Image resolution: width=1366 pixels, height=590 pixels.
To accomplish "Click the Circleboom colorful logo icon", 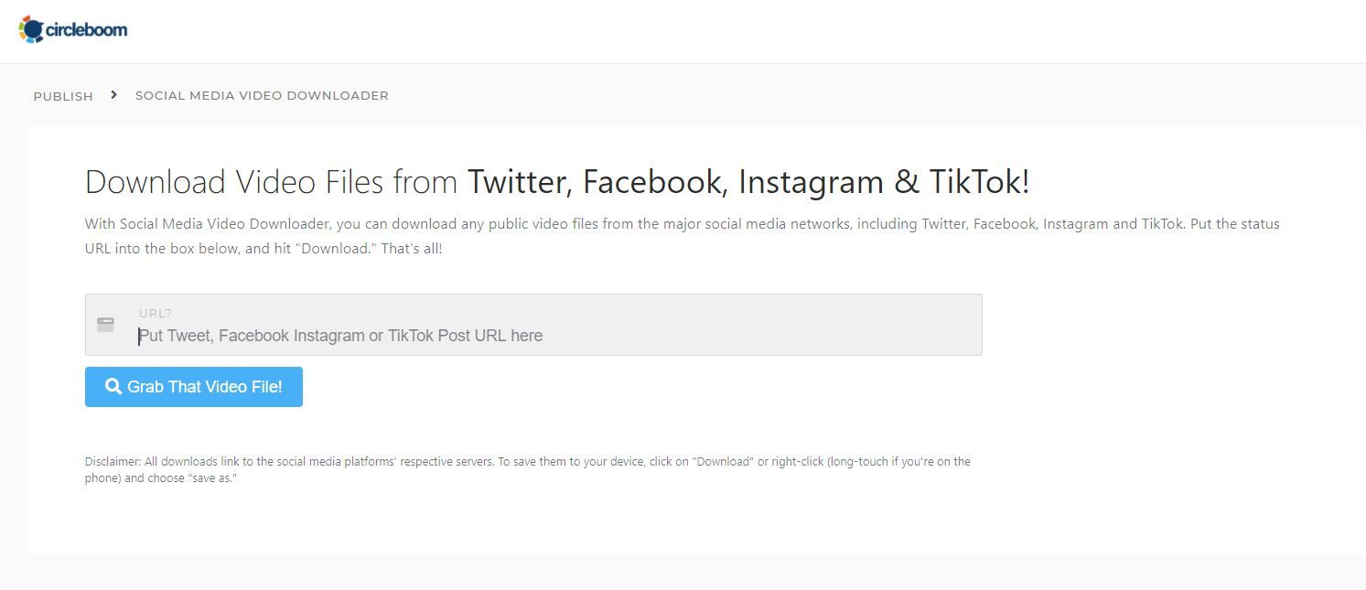I will click(x=31, y=29).
